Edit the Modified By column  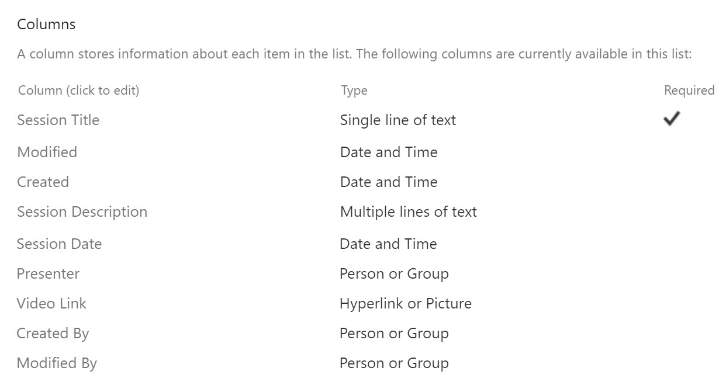click(57, 363)
